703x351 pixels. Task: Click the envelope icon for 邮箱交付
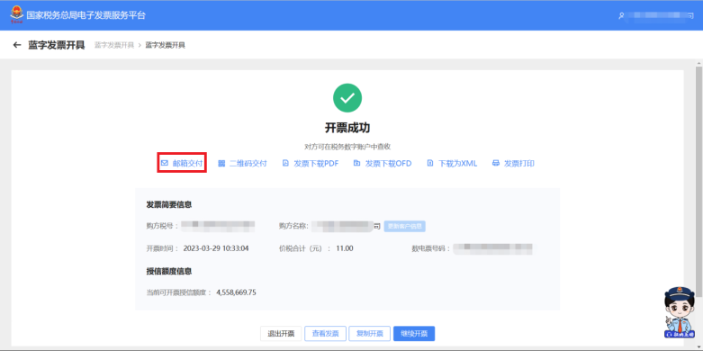165,163
